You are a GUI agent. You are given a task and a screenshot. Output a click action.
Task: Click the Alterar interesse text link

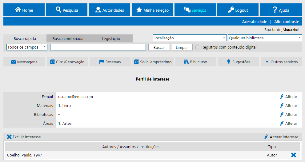(284, 137)
